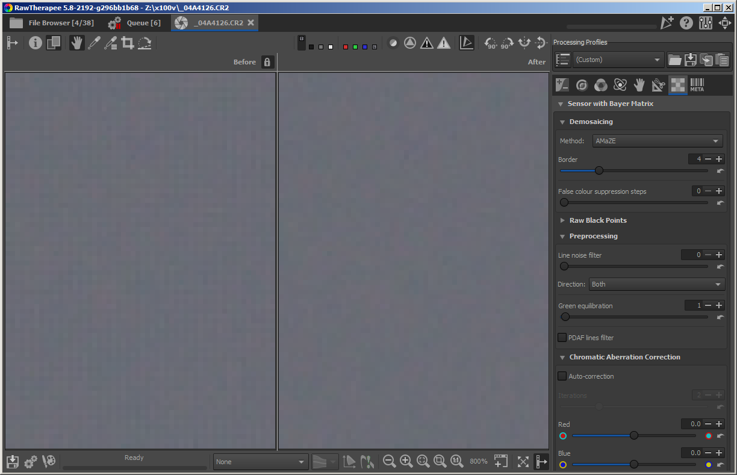Toggle the Before view lock

268,62
